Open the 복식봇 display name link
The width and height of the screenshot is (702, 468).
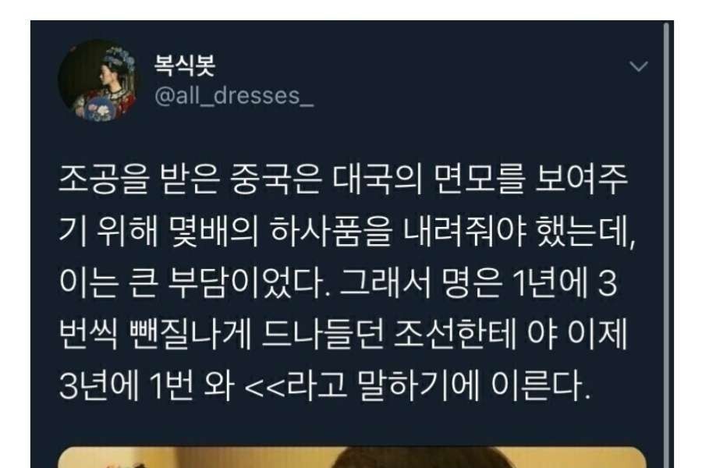click(x=184, y=66)
